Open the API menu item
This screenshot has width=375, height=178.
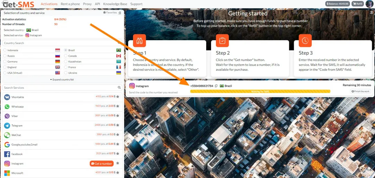tap(97, 4)
